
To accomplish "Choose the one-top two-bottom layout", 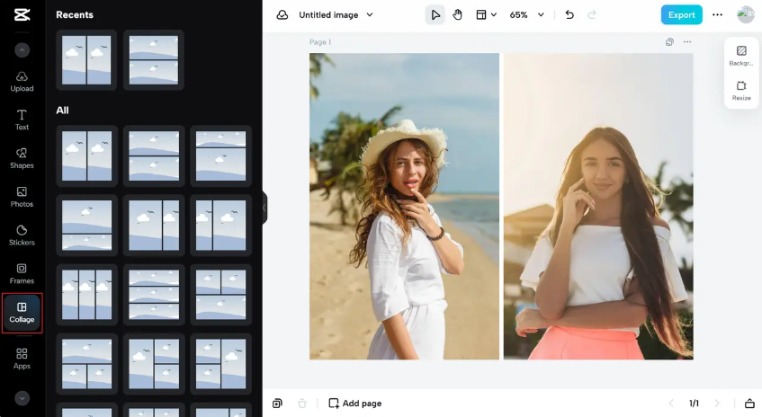I will pyautogui.click(x=86, y=364).
